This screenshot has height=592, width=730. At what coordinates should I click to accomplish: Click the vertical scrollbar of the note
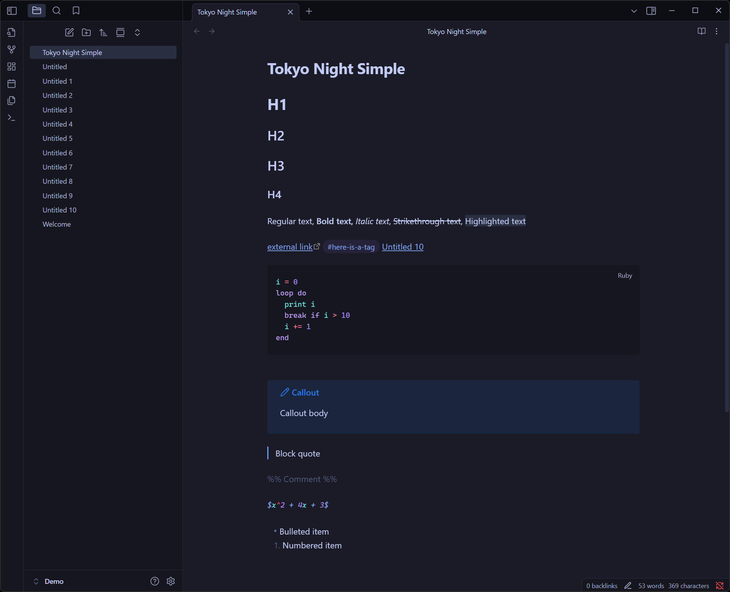coord(727,227)
